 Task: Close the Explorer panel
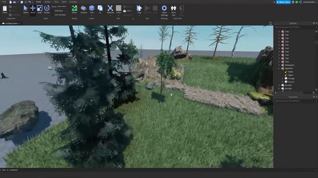pos(316,23)
